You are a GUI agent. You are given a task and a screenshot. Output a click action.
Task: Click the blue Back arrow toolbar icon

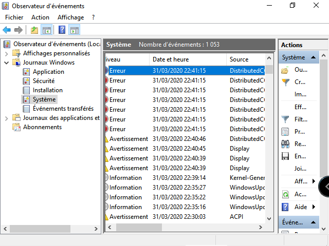(x=7, y=30)
